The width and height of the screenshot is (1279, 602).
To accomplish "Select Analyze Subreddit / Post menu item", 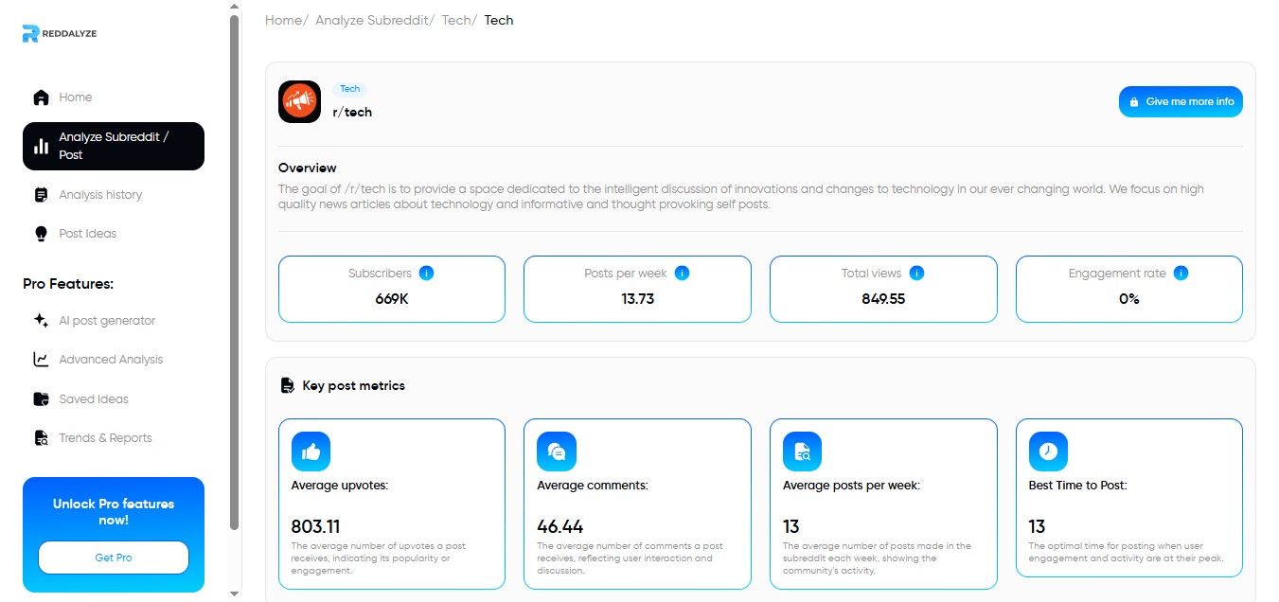I will coord(113,146).
